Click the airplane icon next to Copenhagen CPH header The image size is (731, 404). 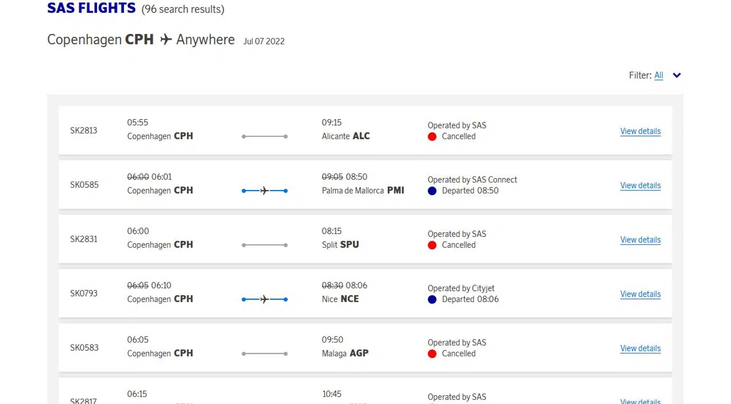point(165,40)
